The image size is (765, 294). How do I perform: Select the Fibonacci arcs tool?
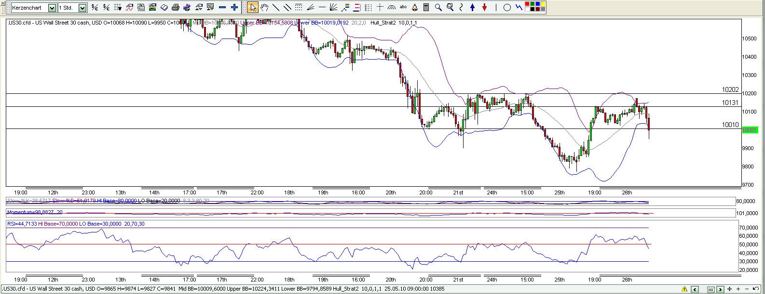(x=392, y=7)
